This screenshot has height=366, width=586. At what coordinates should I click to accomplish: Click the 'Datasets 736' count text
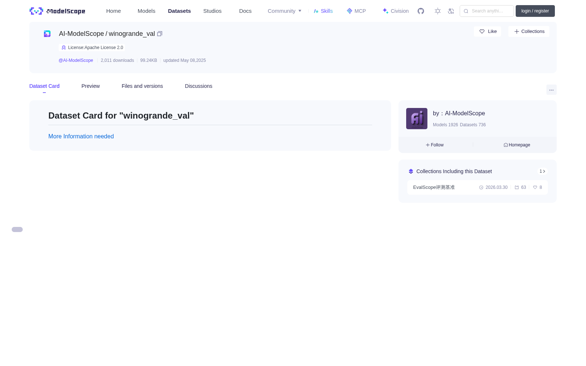tap(473, 125)
